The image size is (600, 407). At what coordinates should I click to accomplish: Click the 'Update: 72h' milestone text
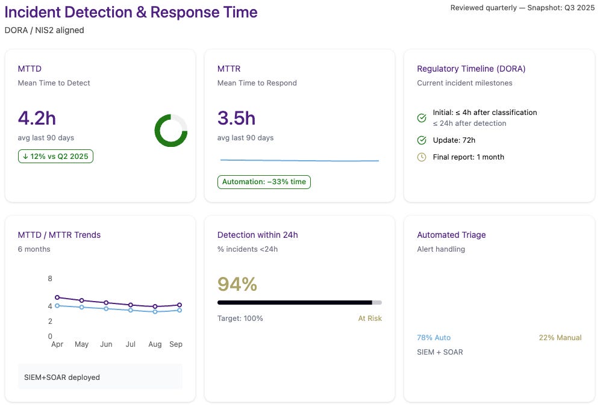click(454, 140)
